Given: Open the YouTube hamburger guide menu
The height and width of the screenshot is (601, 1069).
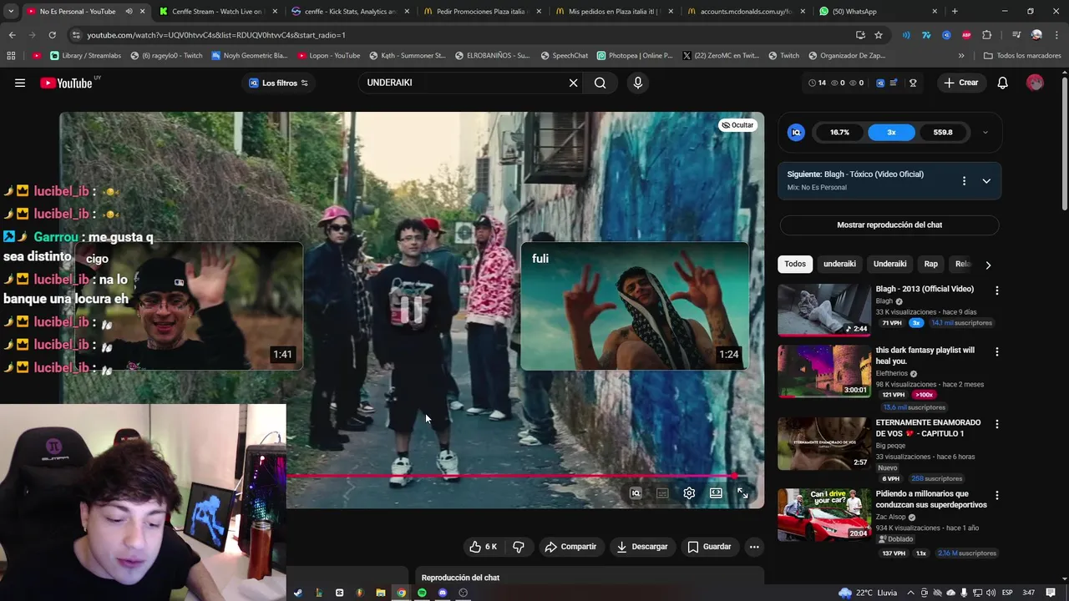Looking at the screenshot, I should (20, 83).
